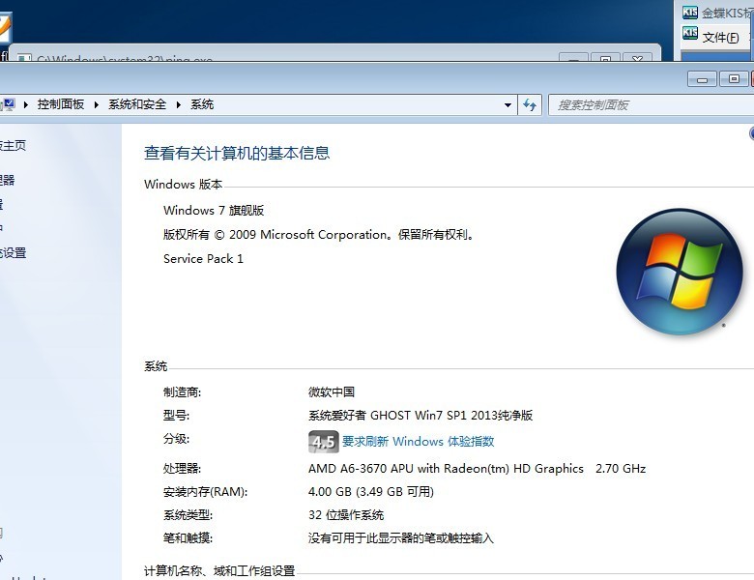Click the orange desktop icon at top left

tap(5, 29)
